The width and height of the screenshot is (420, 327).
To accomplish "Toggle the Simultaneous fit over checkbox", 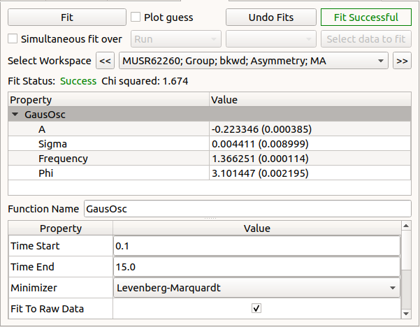I will [13, 39].
